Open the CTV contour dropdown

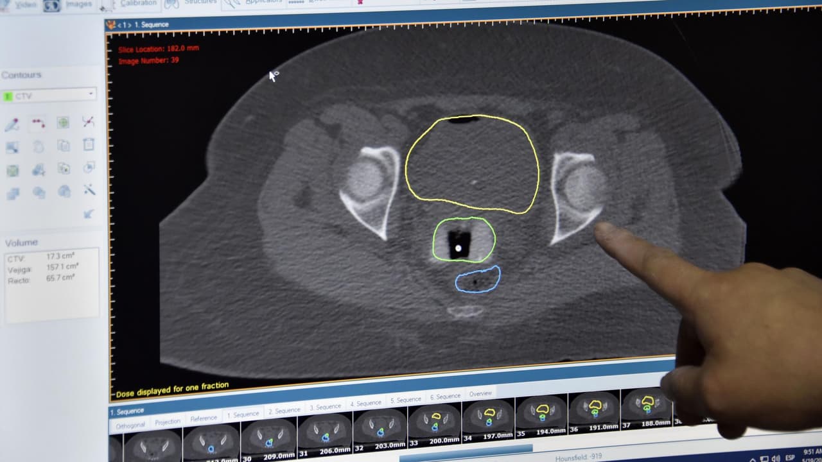[49, 96]
